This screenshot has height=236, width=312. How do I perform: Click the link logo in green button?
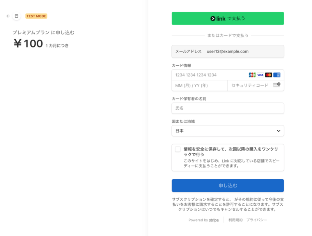pyautogui.click(x=218, y=19)
